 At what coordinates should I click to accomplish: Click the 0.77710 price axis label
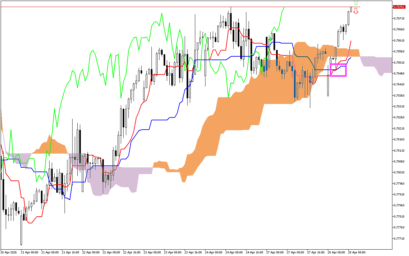[398, 239]
